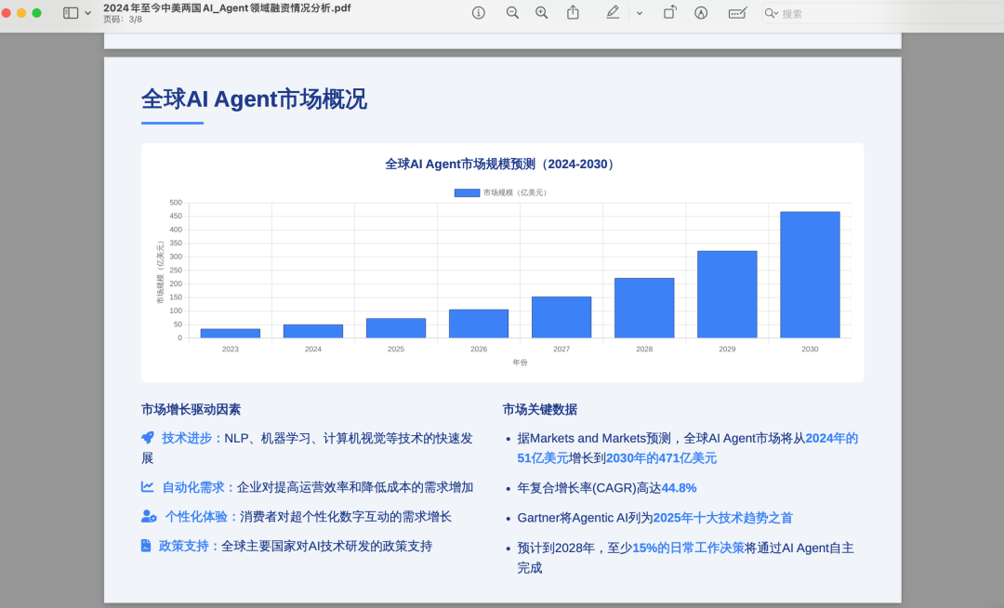Screen dimensions: 1004x608
Task: Click the 500 value on the y-axis
Action: tap(176, 203)
